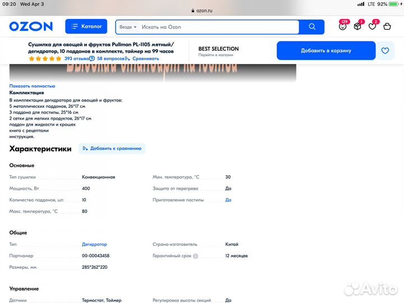Open favorites heart in the header
The width and height of the screenshot is (404, 303).
[x=372, y=26]
